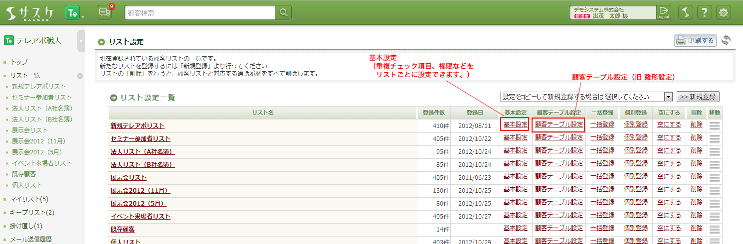Click the 顧客検索 search field
Screen dimensions: 743x244
click(199, 13)
